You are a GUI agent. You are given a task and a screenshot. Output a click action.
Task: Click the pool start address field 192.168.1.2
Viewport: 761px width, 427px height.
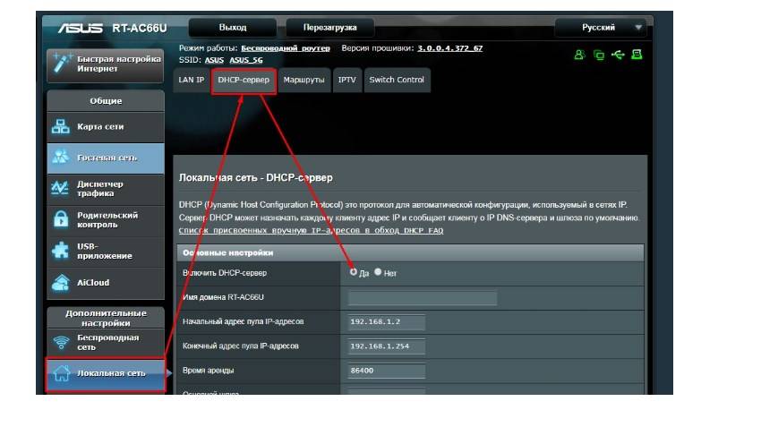pyautogui.click(x=387, y=321)
